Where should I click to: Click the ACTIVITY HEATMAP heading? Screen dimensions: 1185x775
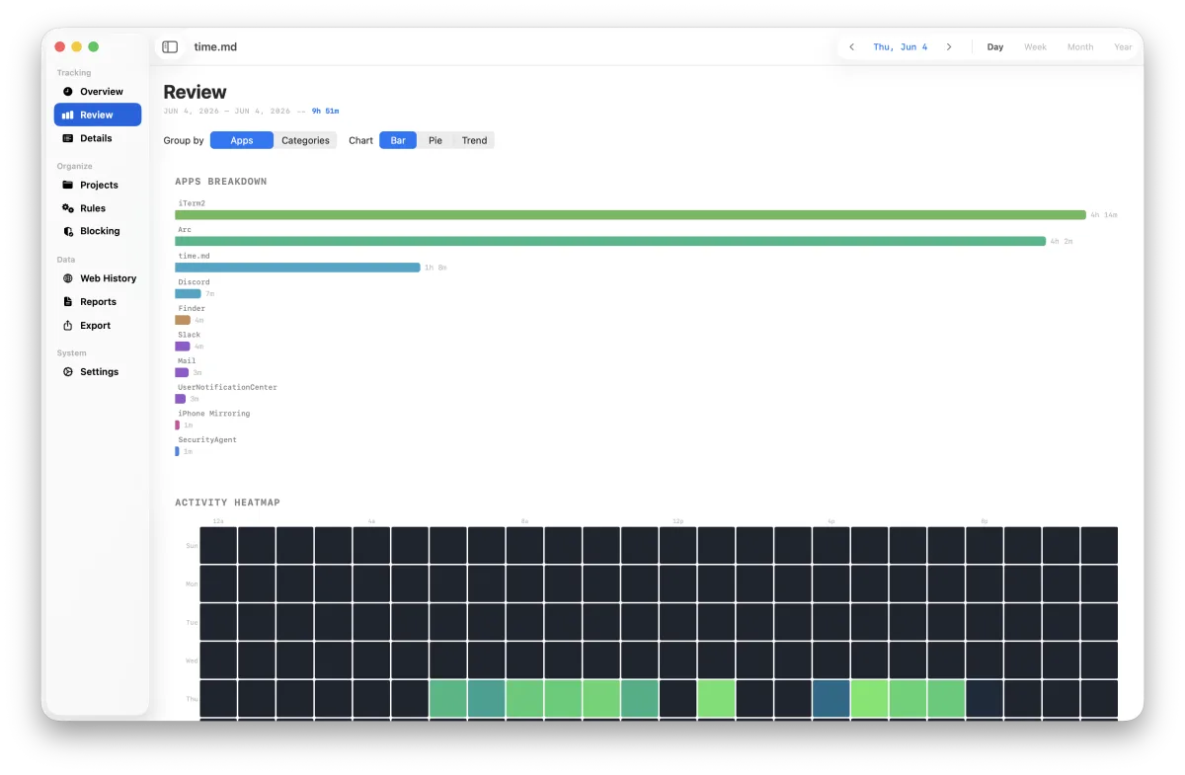point(227,503)
